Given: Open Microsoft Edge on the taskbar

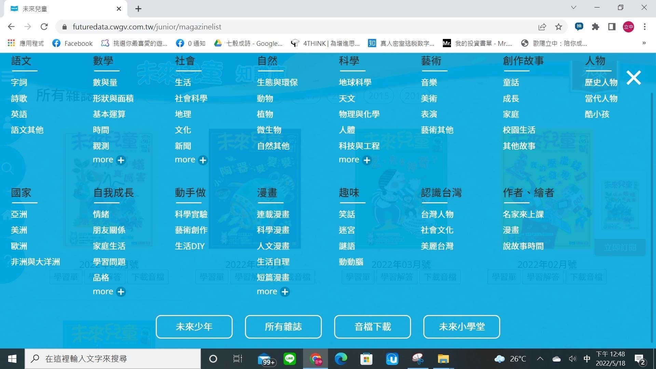Looking at the screenshot, I should (341, 359).
